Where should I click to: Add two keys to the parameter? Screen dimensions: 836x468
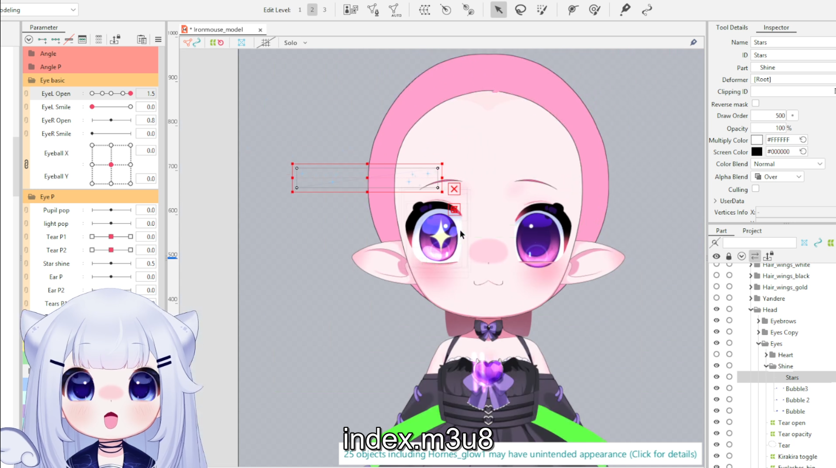42,40
